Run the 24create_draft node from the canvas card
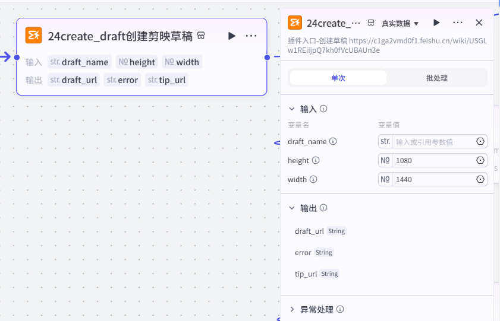The image size is (500, 321). tap(231, 36)
